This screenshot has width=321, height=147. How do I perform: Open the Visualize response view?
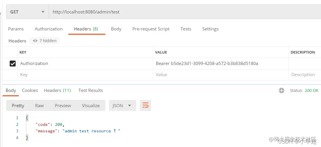point(91,105)
